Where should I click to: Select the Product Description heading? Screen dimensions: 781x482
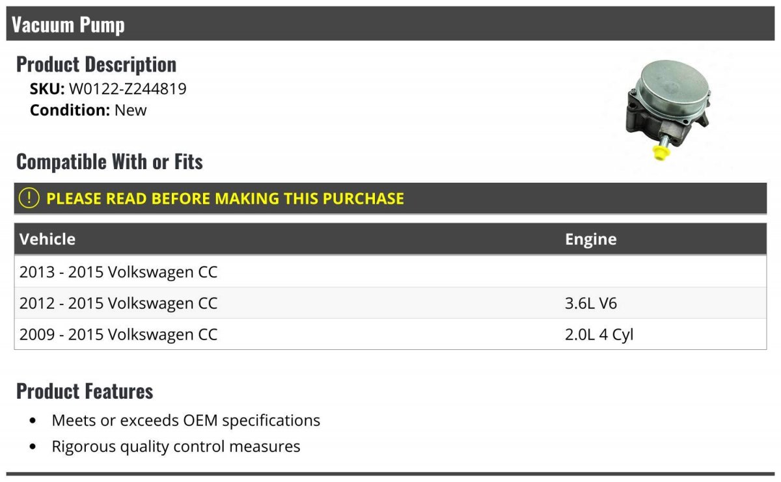(x=96, y=64)
